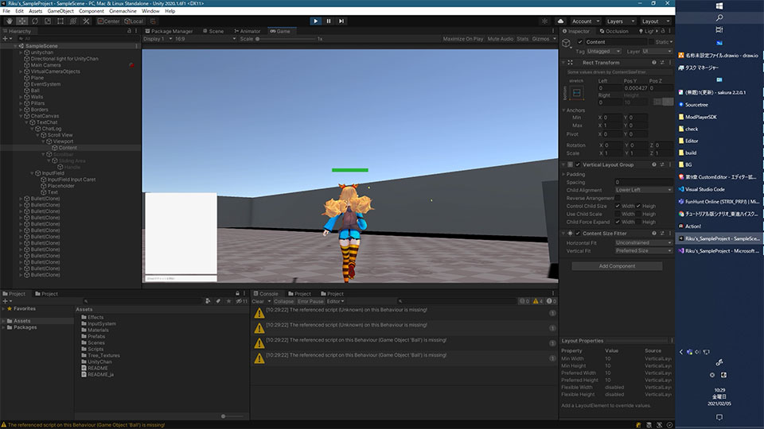764x429 pixels.
Task: Select the Rect tool in the toolbar
Action: click(x=60, y=21)
